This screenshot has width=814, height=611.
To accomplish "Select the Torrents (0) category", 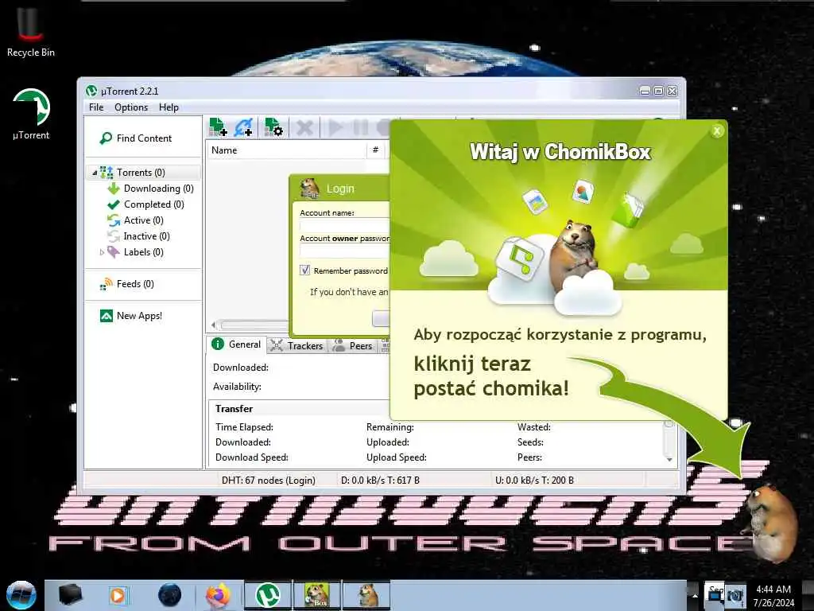I will click(141, 173).
